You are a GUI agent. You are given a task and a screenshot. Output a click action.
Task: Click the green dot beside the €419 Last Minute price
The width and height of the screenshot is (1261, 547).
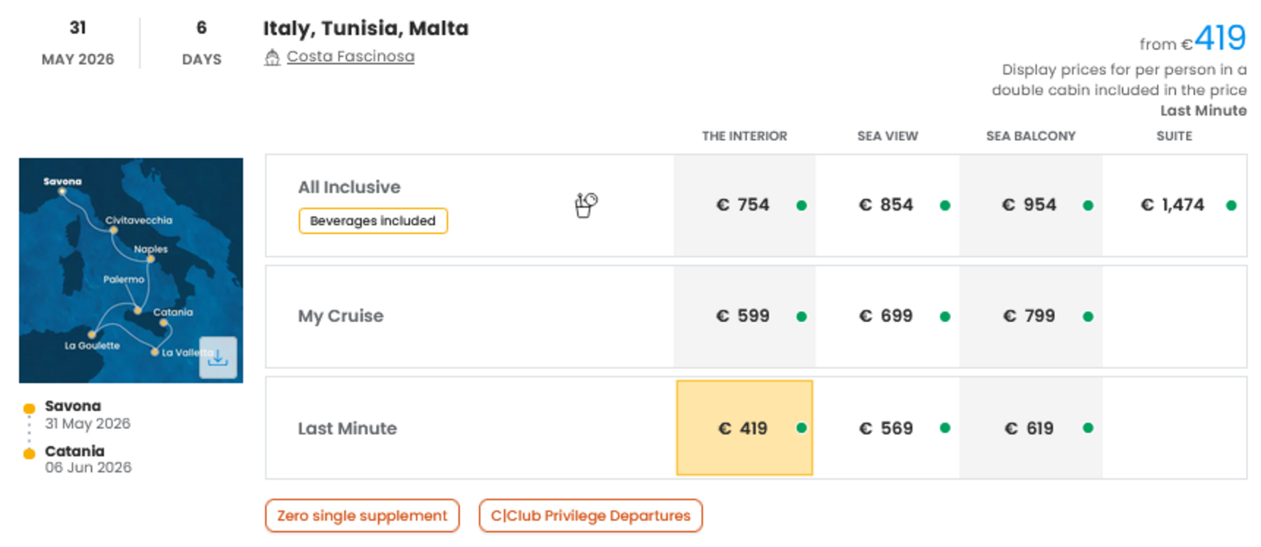[801, 428]
